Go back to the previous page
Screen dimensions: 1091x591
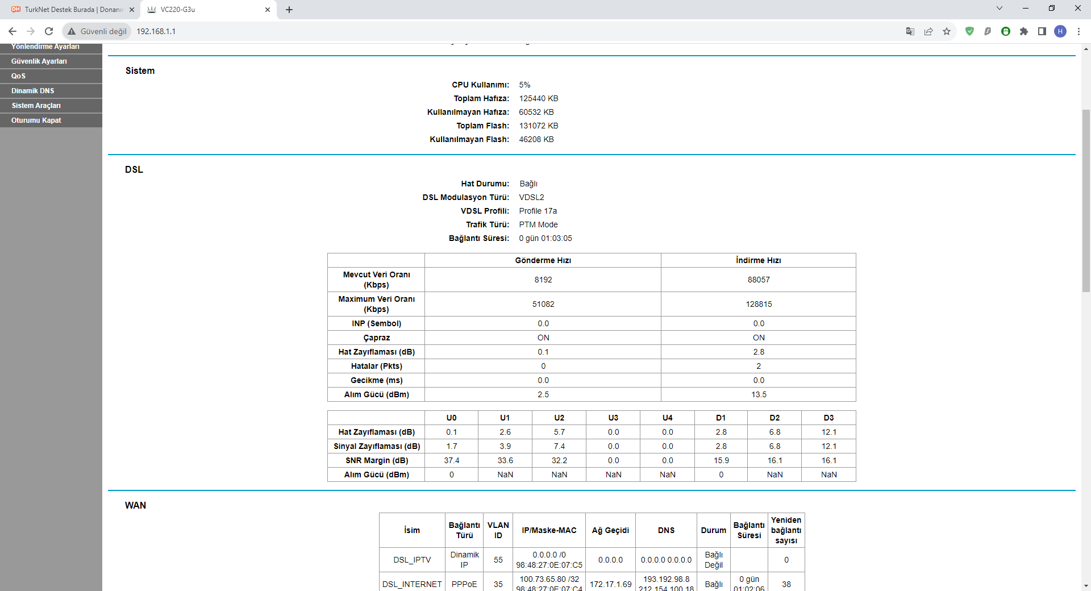tap(13, 31)
